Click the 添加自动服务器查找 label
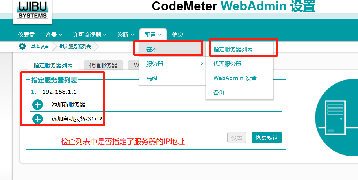The image size is (358, 180). (77, 119)
